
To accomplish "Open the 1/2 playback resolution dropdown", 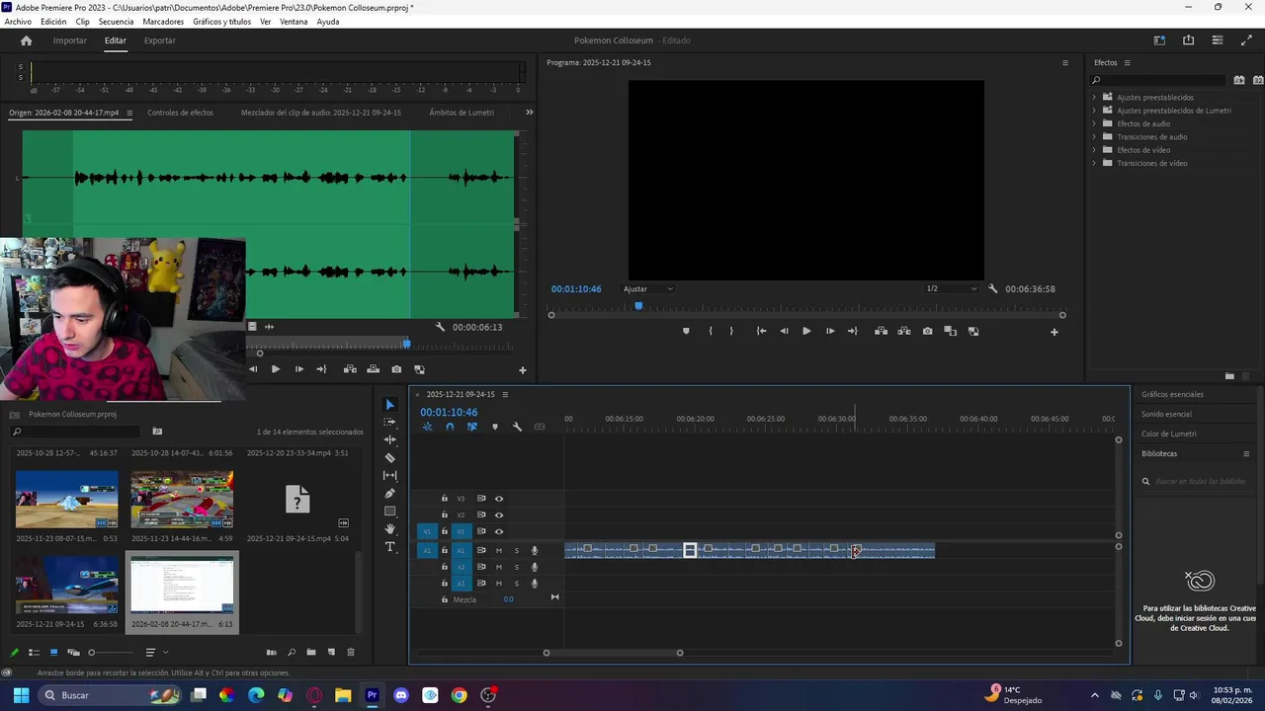I will coord(951,289).
